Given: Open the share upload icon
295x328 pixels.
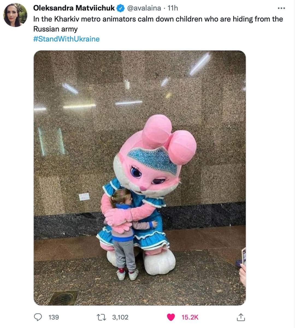Looking at the screenshot, I should [240, 317].
